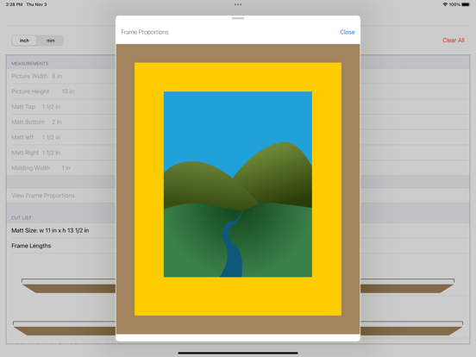
Task: Click the Frame Proportions title
Action: 145,32
